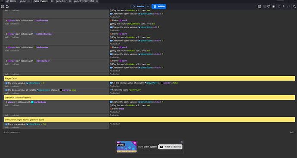Click the add event toolbar icon
This screenshot has height=158, width=297.
coord(259,6)
